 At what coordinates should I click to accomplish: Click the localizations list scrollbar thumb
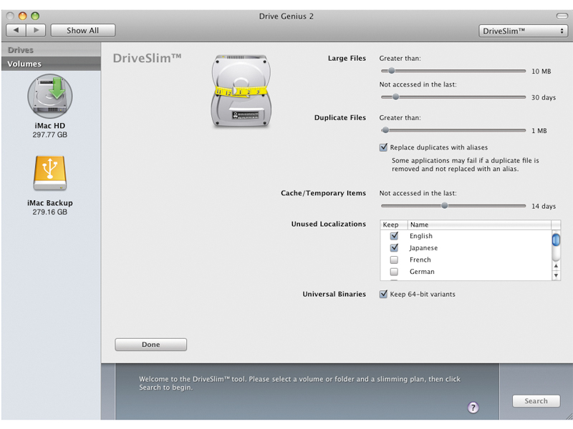point(556,240)
